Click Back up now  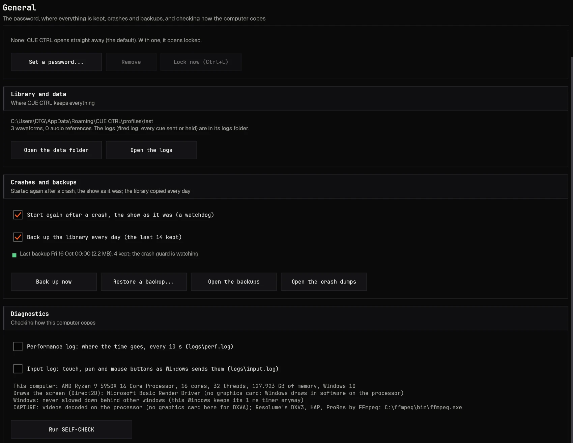tap(54, 282)
